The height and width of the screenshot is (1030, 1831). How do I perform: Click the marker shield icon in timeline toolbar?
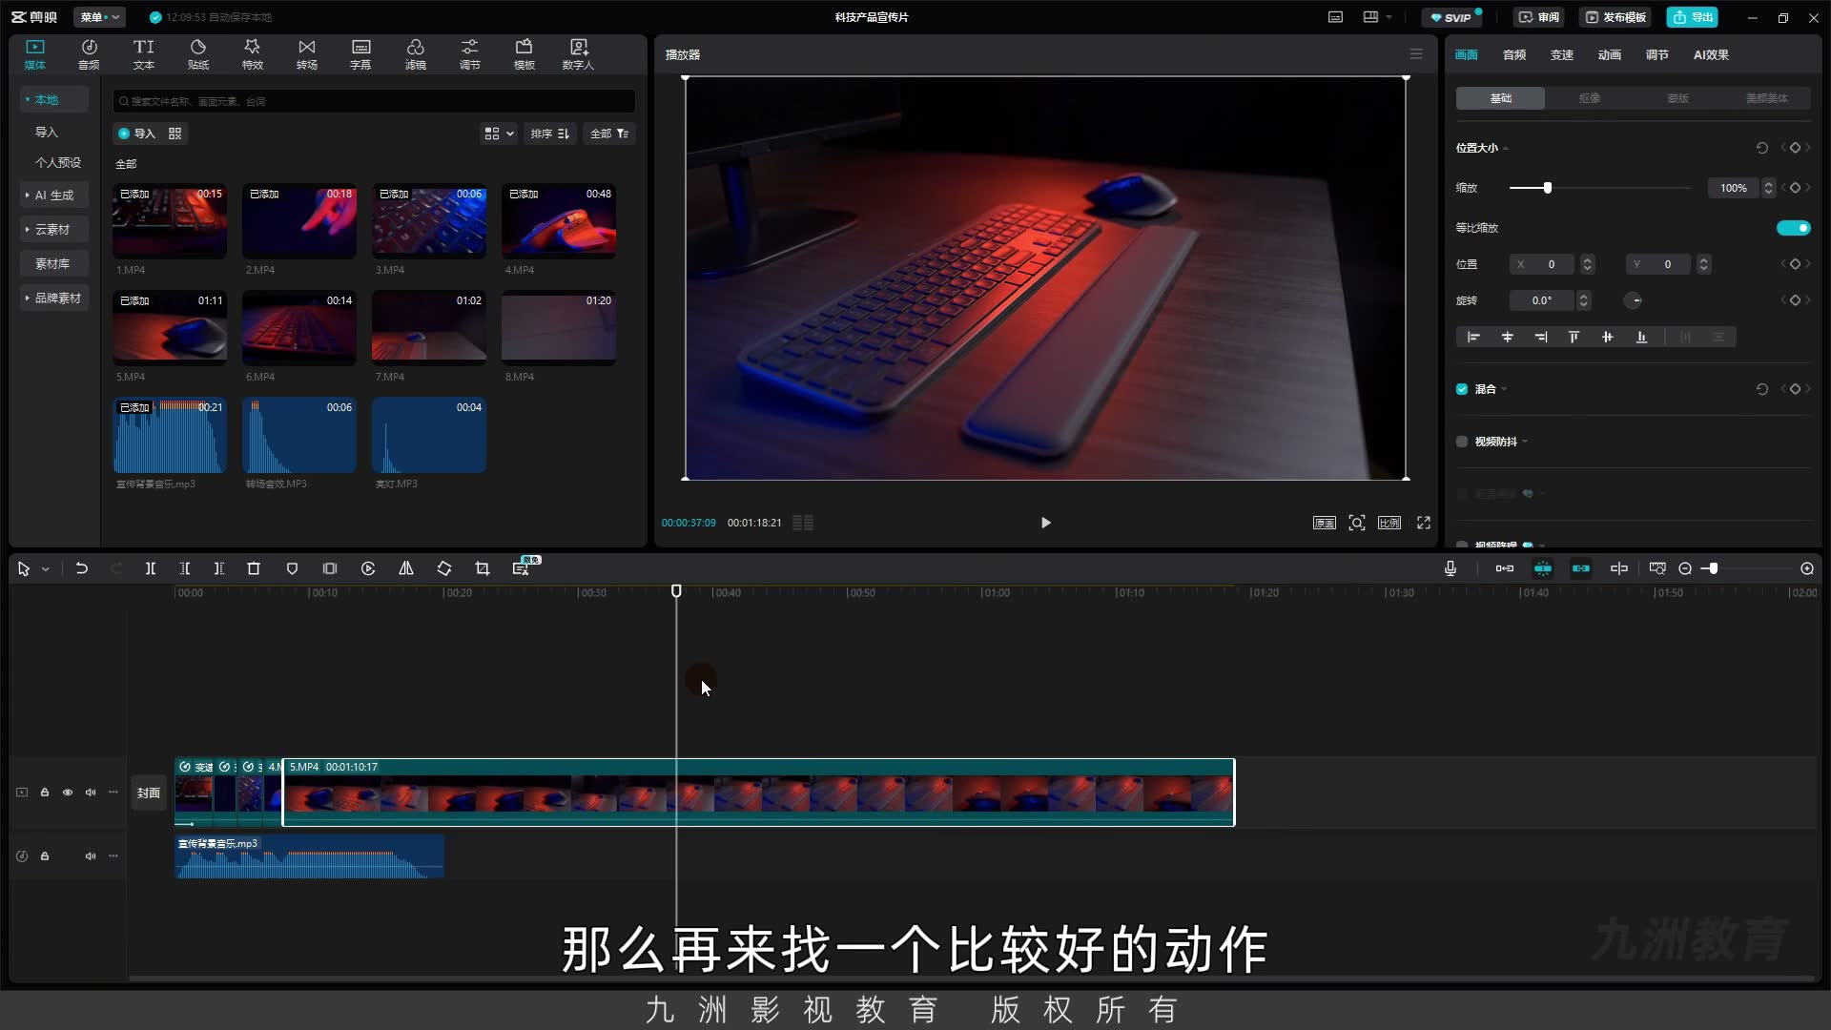coord(292,568)
